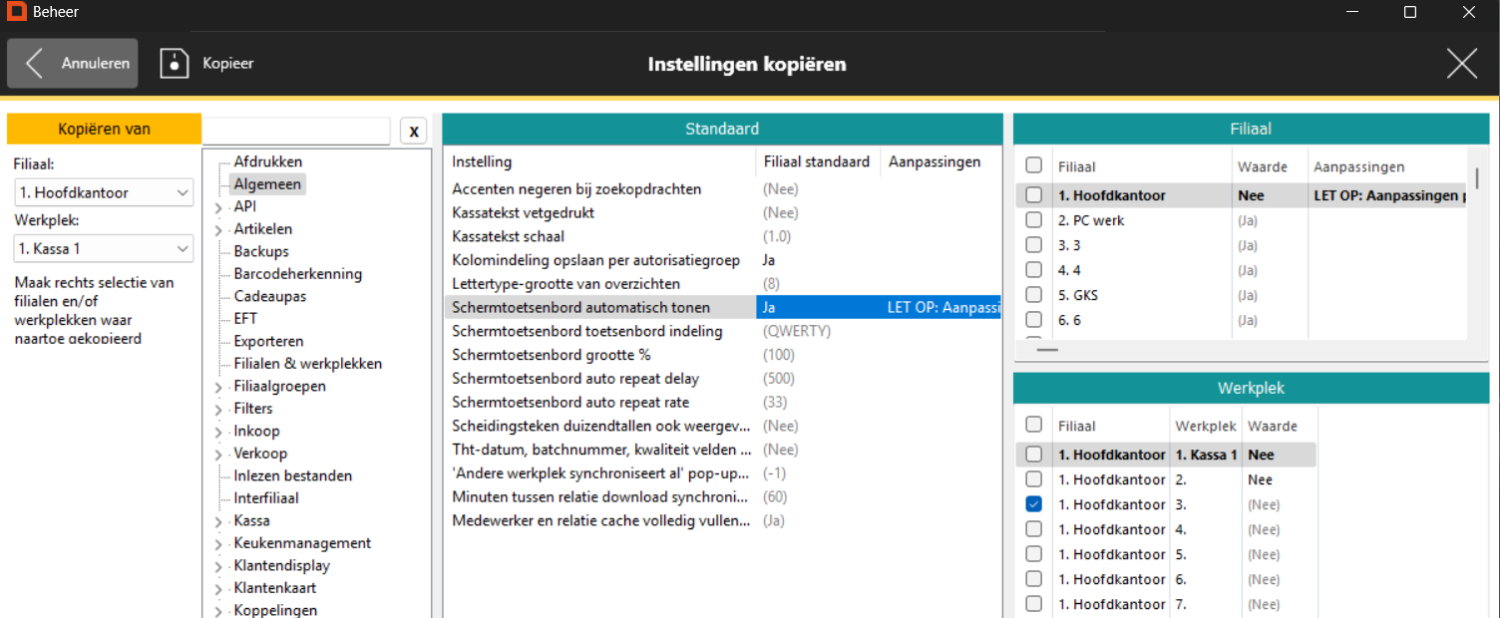Select Backups in the settings tree

click(261, 251)
